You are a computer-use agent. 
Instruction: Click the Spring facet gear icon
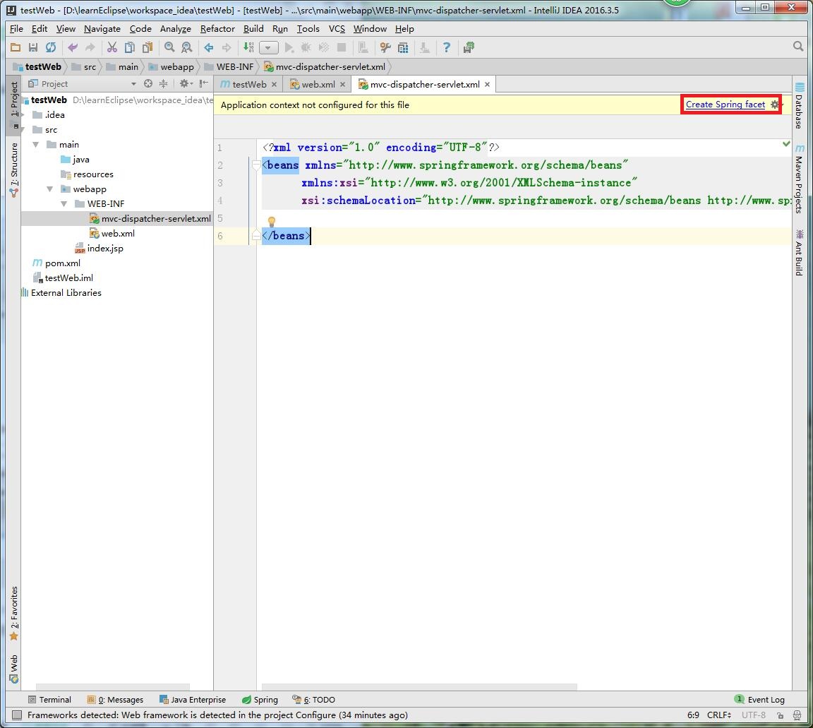[x=775, y=105]
